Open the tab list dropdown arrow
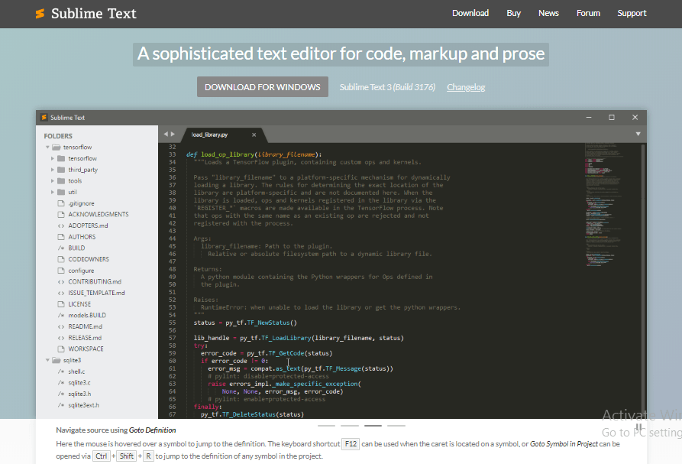The height and width of the screenshot is (464, 682). (638, 134)
